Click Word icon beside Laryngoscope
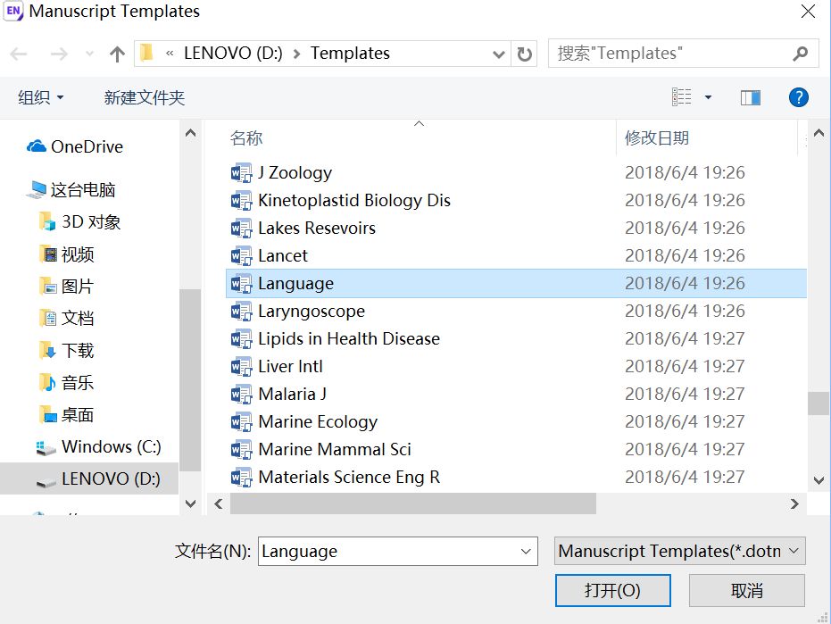The height and width of the screenshot is (624, 831). click(x=241, y=312)
